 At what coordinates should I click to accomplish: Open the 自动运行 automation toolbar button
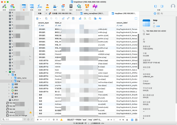tap(79, 7)
